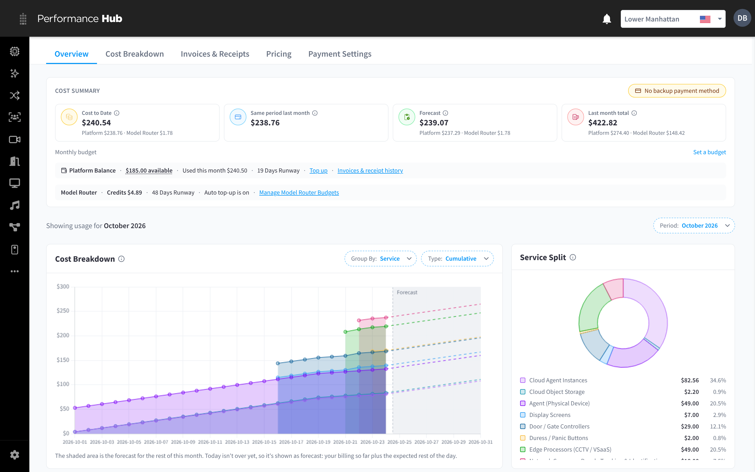755x472 pixels.
Task: Open the Period October 2026 dropdown
Action: point(694,226)
